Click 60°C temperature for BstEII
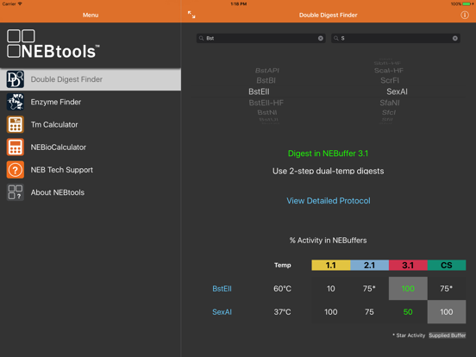The height and width of the screenshot is (357, 476). 282,288
